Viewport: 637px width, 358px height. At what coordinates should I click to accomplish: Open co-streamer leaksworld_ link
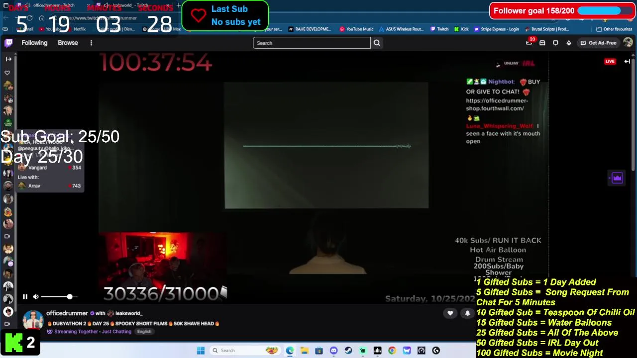[x=128, y=313]
